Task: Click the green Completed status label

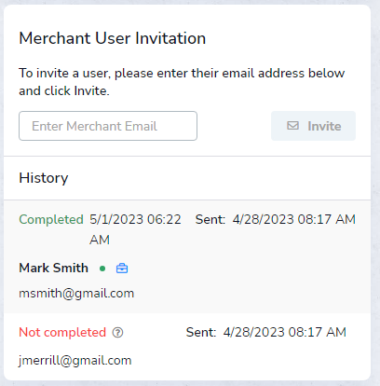Action: (x=51, y=219)
